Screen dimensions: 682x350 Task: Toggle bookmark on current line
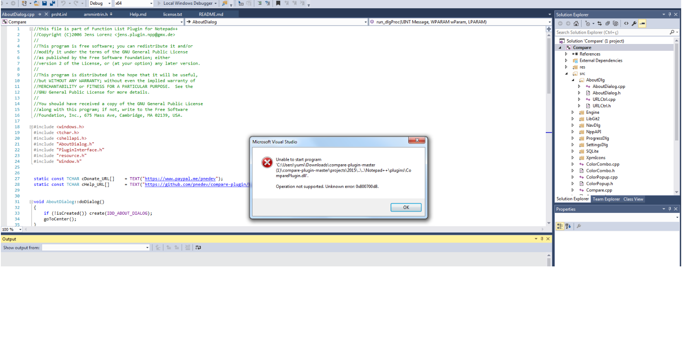pyautogui.click(x=278, y=3)
